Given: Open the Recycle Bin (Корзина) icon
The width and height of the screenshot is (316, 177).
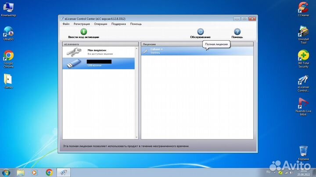Looking at the screenshot, I should coord(303,153).
